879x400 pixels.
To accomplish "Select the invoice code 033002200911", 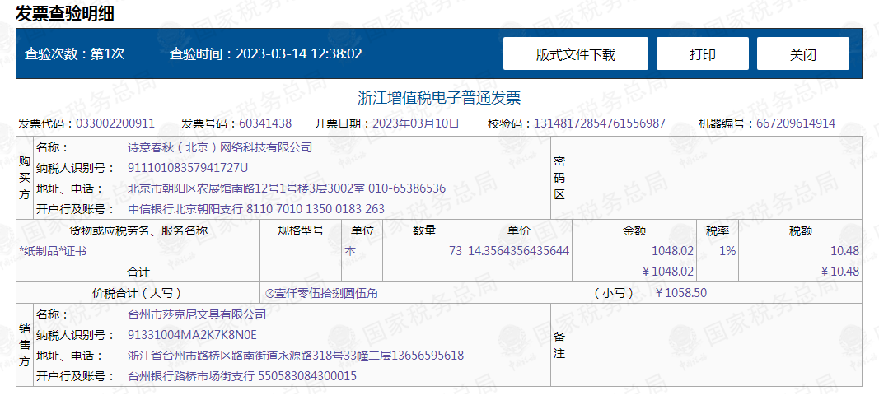I will tap(115, 123).
